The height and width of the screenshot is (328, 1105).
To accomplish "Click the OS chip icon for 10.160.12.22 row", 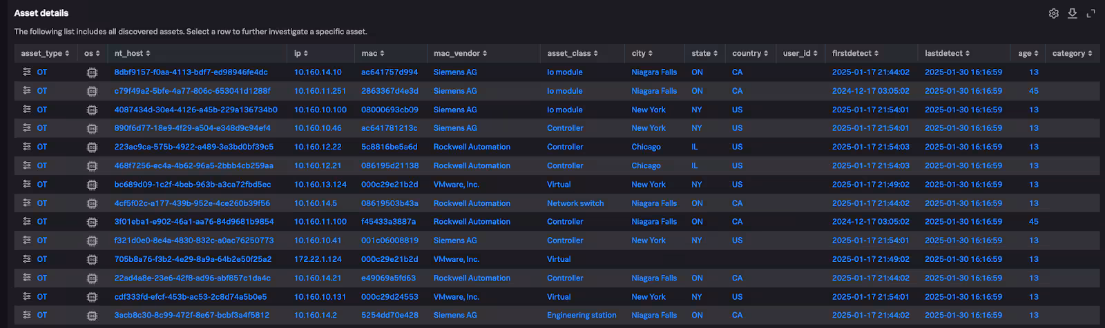I will click(92, 147).
